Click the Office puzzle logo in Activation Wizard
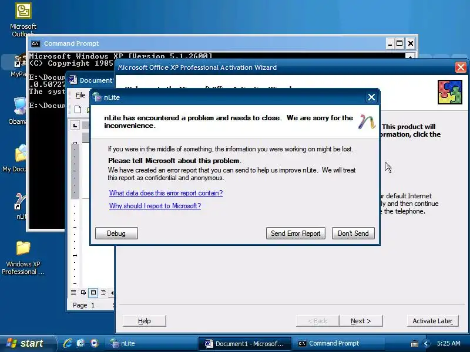 449,92
